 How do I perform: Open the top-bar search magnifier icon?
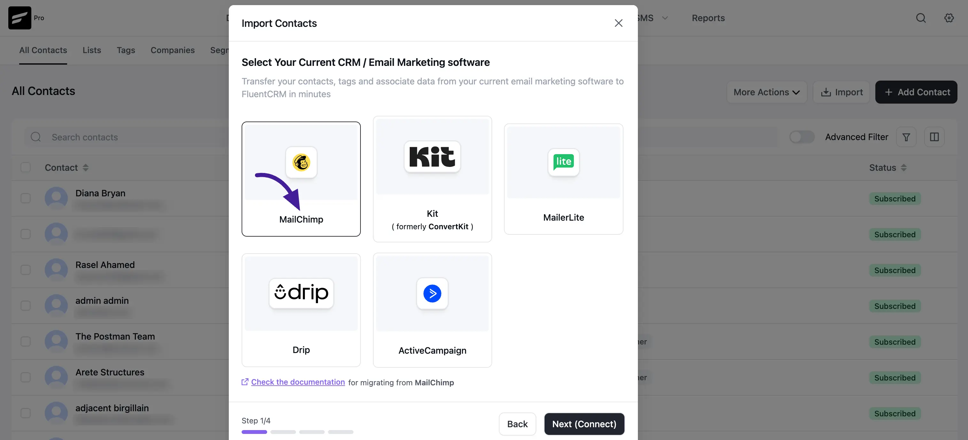pyautogui.click(x=921, y=18)
